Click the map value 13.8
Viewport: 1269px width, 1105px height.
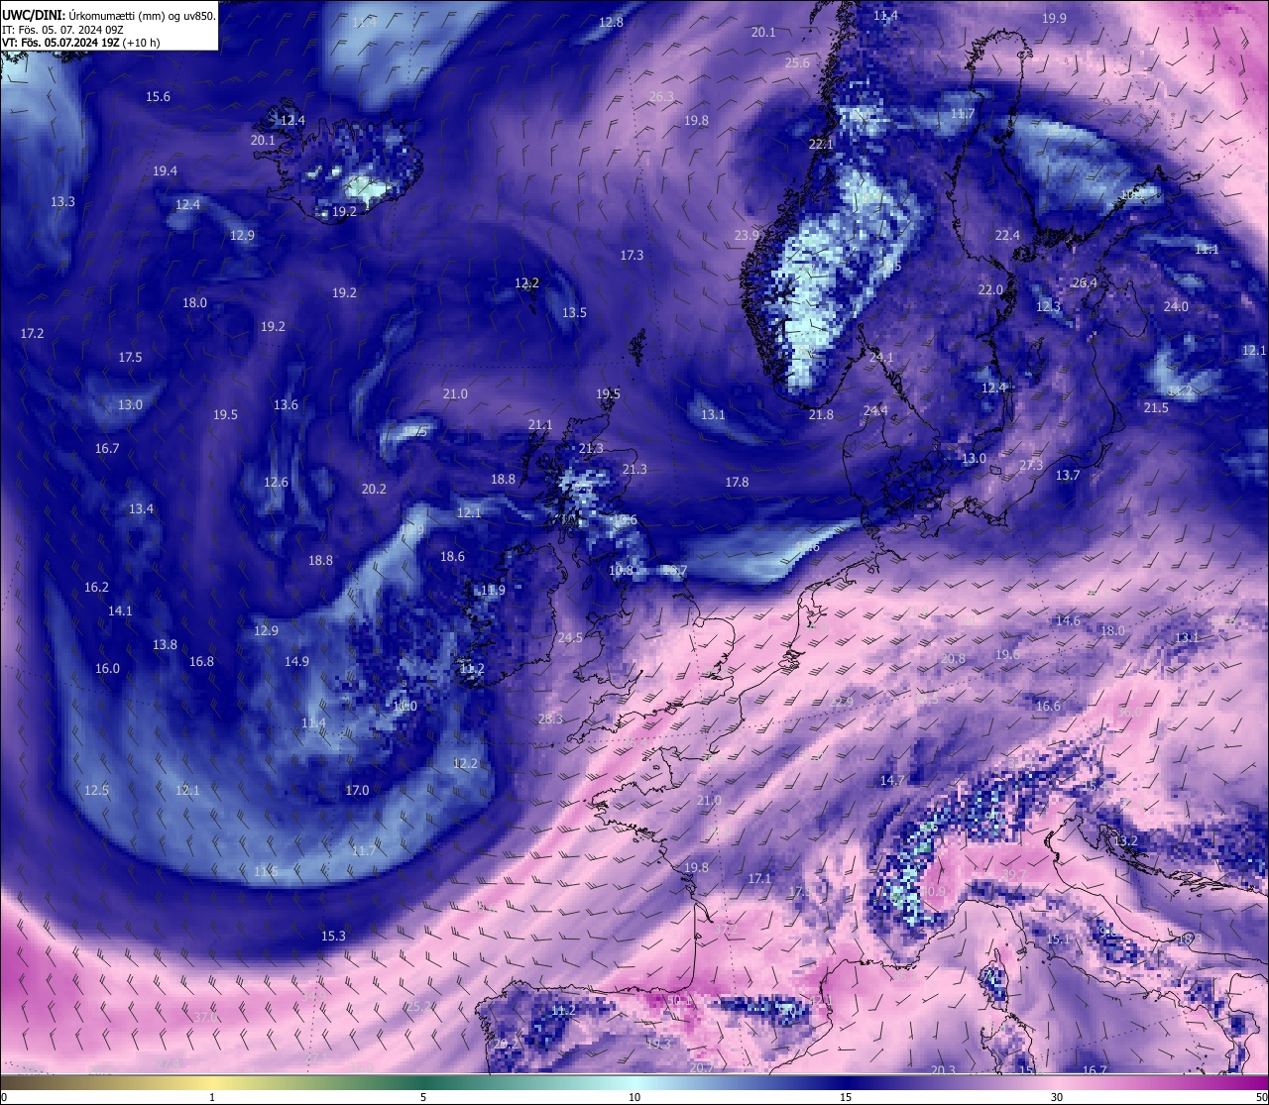165,644
